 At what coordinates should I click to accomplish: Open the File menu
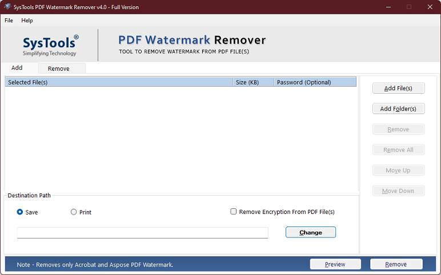click(x=9, y=21)
